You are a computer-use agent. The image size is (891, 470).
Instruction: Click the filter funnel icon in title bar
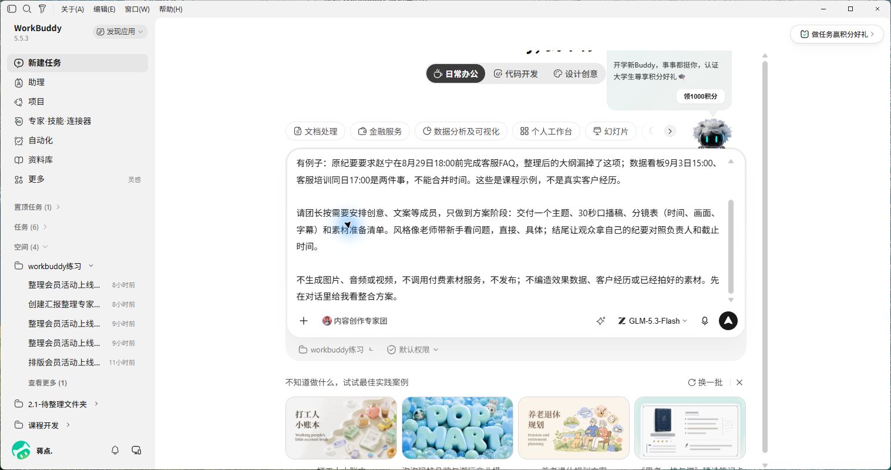(x=42, y=9)
